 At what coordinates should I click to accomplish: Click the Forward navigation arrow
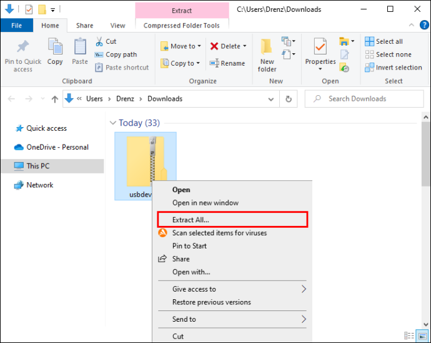point(29,99)
